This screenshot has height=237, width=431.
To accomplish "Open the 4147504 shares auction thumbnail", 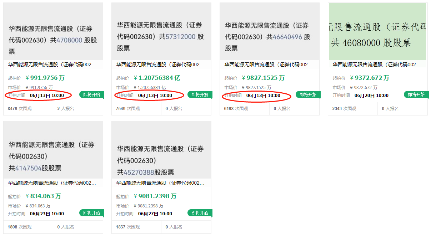I will [53, 150].
